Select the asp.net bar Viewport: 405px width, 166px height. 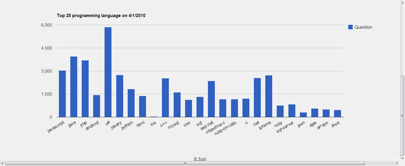(211, 99)
